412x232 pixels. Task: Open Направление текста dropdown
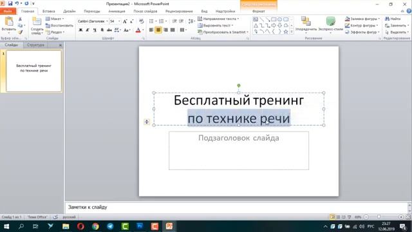point(218,19)
